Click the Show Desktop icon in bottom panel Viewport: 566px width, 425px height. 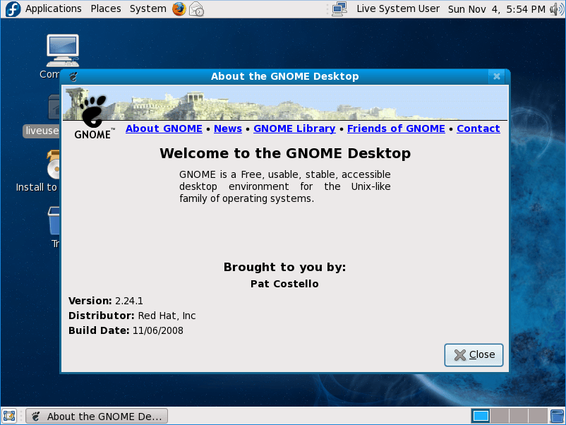tap(9, 416)
